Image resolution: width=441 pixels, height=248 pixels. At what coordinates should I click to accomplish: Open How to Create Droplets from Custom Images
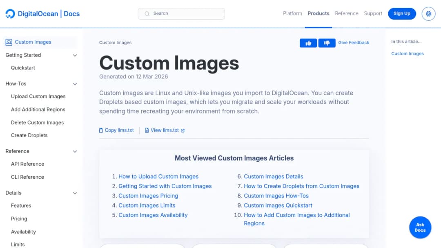[x=301, y=186]
